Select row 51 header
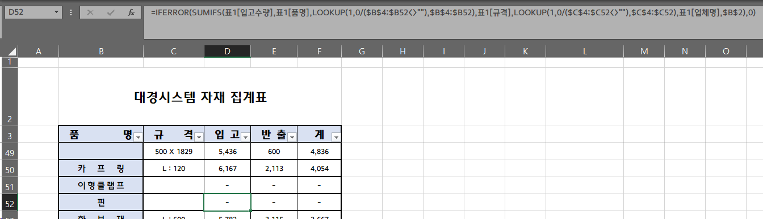The image size is (763, 219). click(x=10, y=186)
